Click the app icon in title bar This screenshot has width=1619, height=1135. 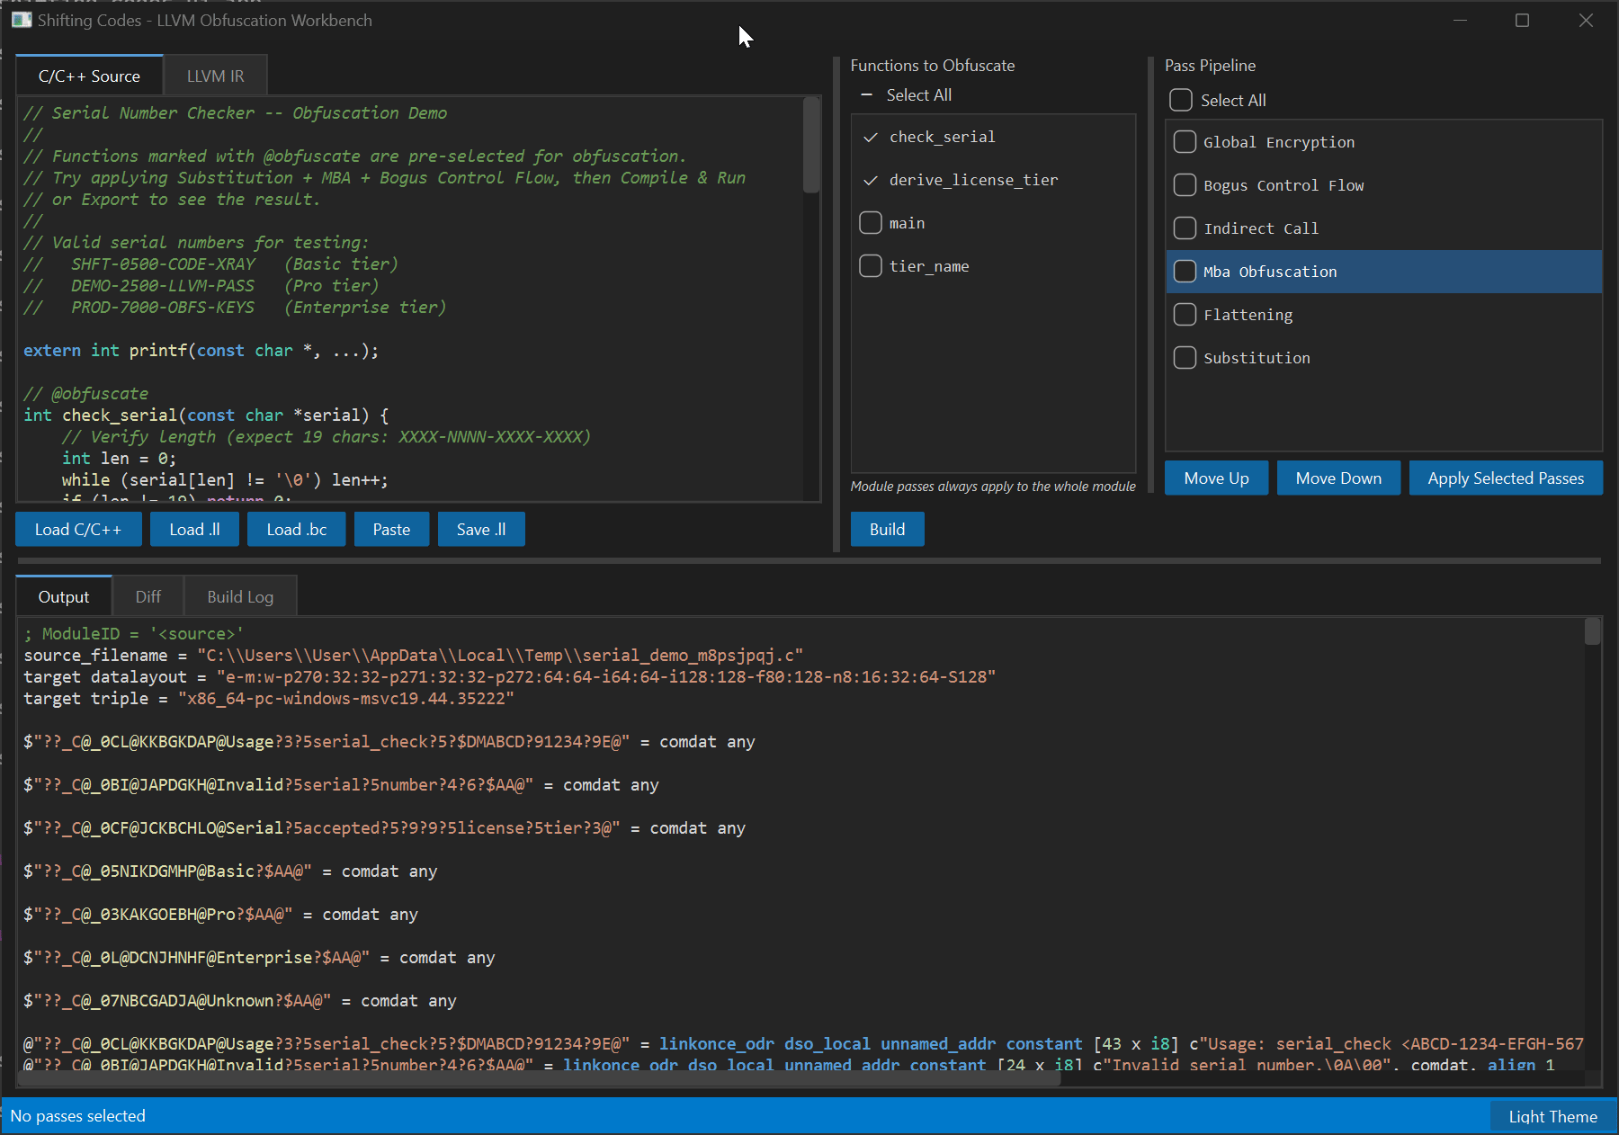(22, 20)
